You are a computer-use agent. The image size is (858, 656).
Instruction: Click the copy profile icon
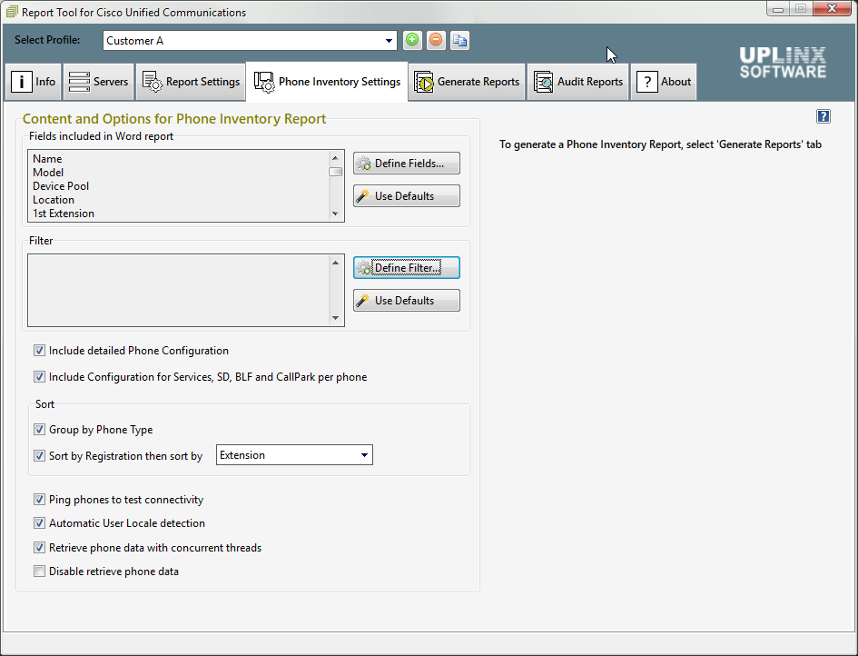tap(459, 40)
